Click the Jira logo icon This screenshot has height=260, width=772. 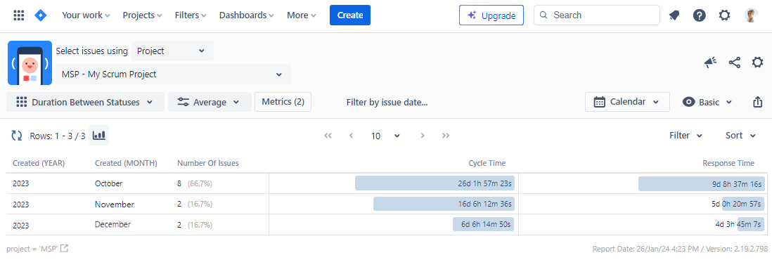[40, 15]
